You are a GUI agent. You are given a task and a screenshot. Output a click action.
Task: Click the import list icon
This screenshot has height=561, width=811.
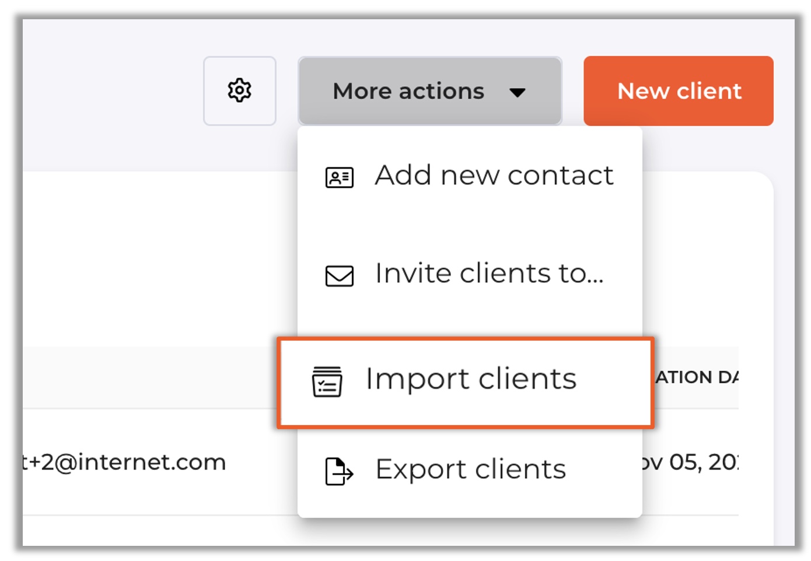click(327, 382)
